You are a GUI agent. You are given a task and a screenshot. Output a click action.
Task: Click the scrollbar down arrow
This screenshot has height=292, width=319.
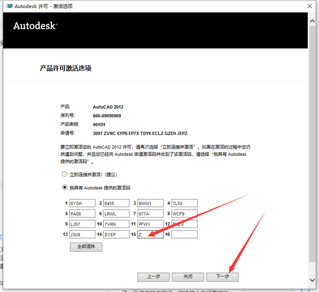point(312,280)
